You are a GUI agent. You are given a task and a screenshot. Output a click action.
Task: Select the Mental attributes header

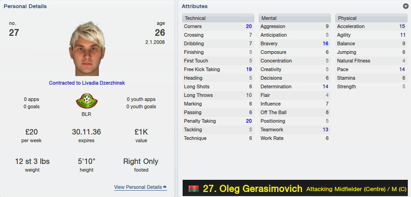pos(295,18)
